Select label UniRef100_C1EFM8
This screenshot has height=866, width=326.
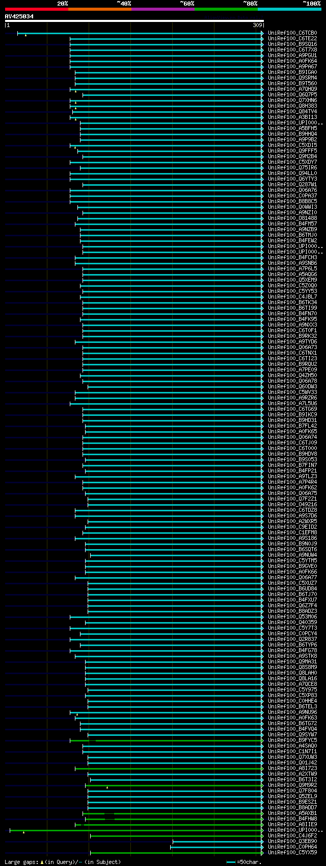coord(292,533)
